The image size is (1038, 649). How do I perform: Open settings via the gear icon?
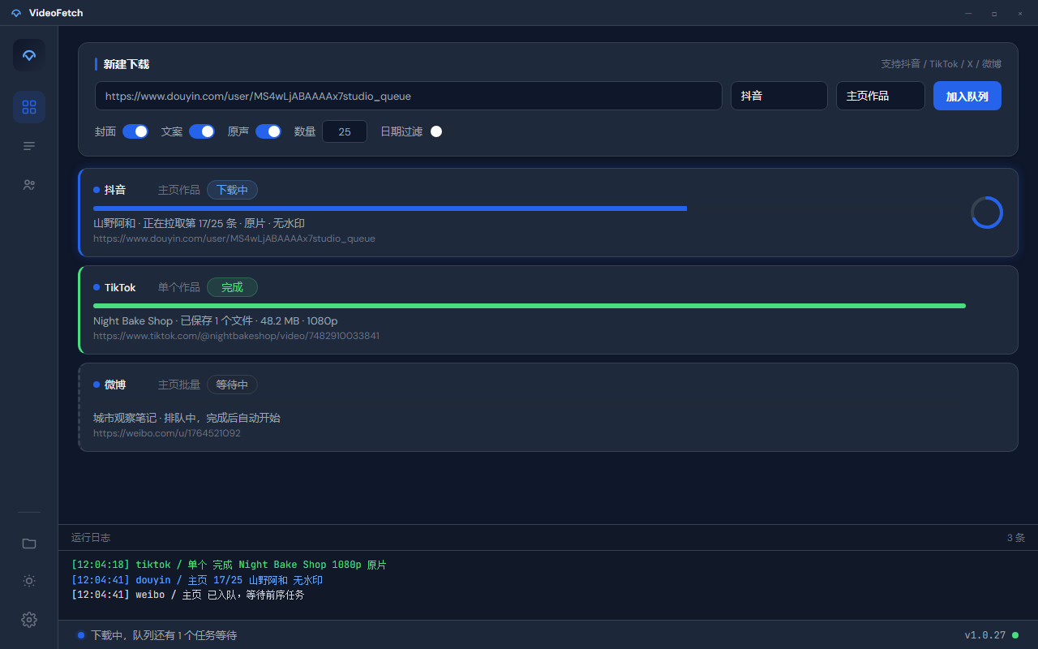coord(29,620)
